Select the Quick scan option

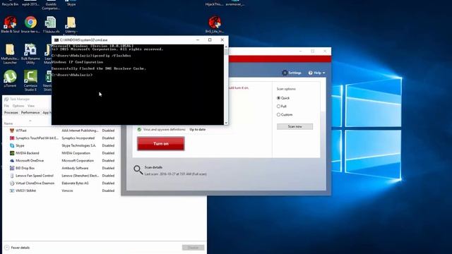pos(278,98)
